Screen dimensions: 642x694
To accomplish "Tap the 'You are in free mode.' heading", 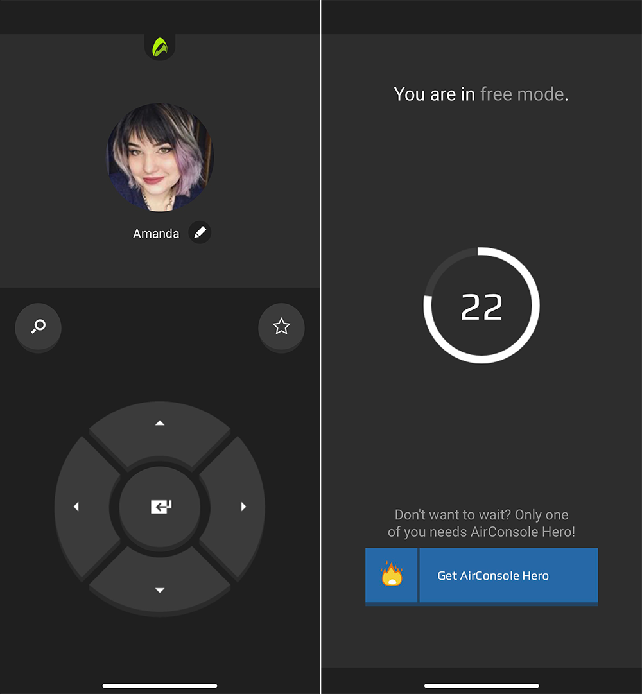I will [x=481, y=94].
